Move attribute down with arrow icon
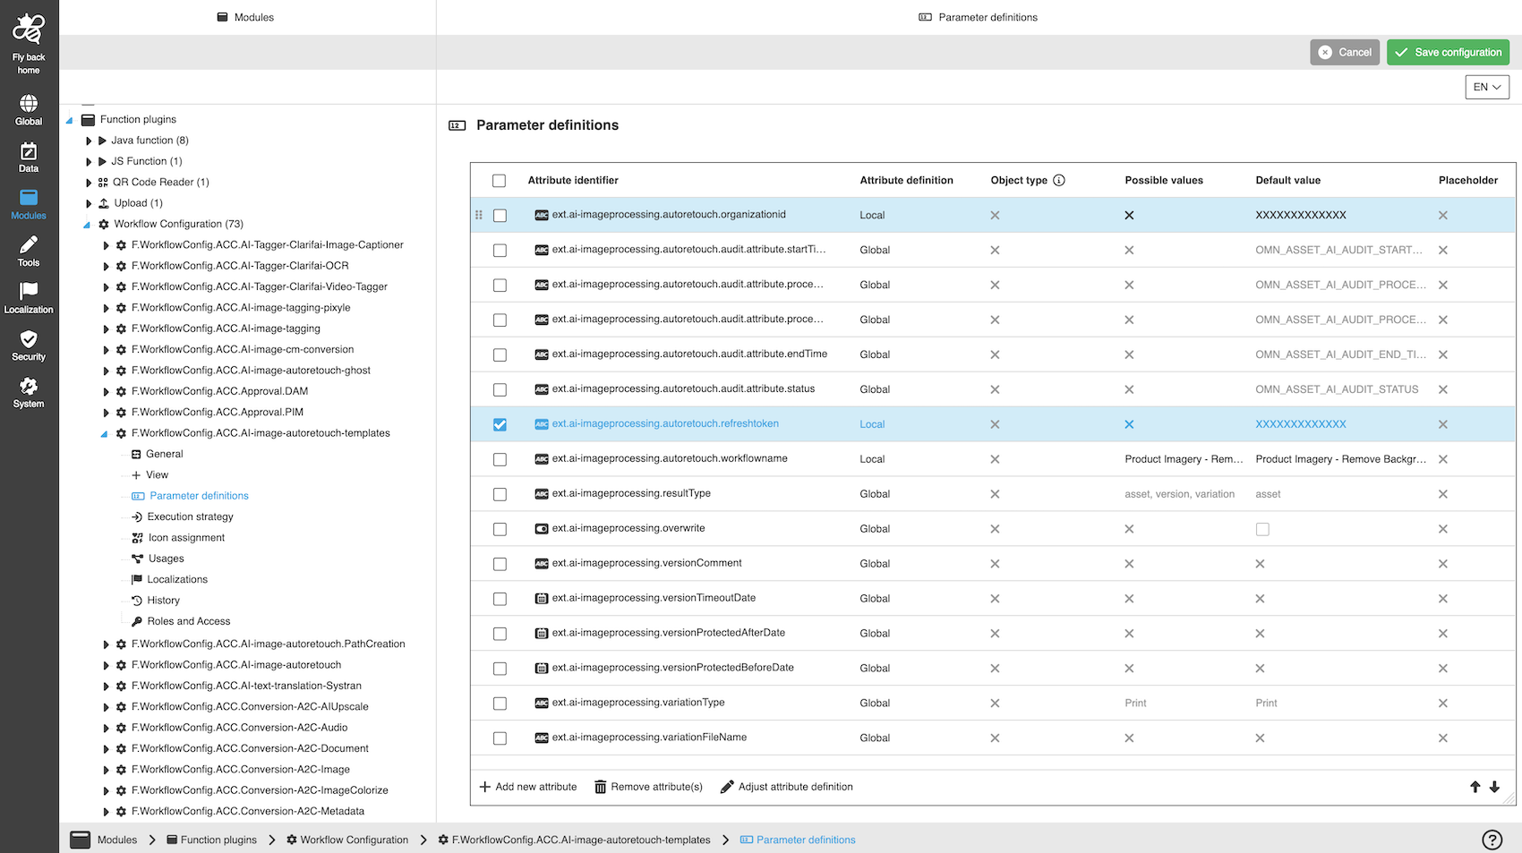This screenshot has height=853, width=1522. click(1494, 787)
